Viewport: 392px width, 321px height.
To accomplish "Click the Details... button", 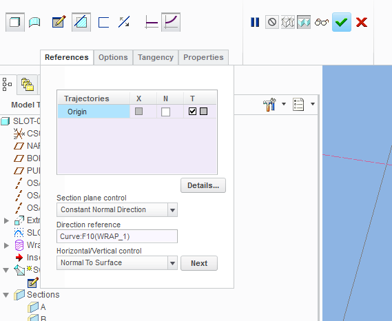I will (203, 185).
